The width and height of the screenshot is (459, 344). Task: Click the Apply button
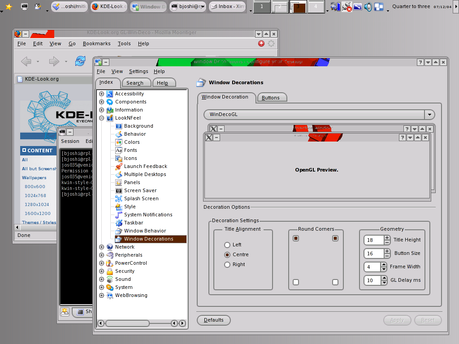click(x=397, y=320)
